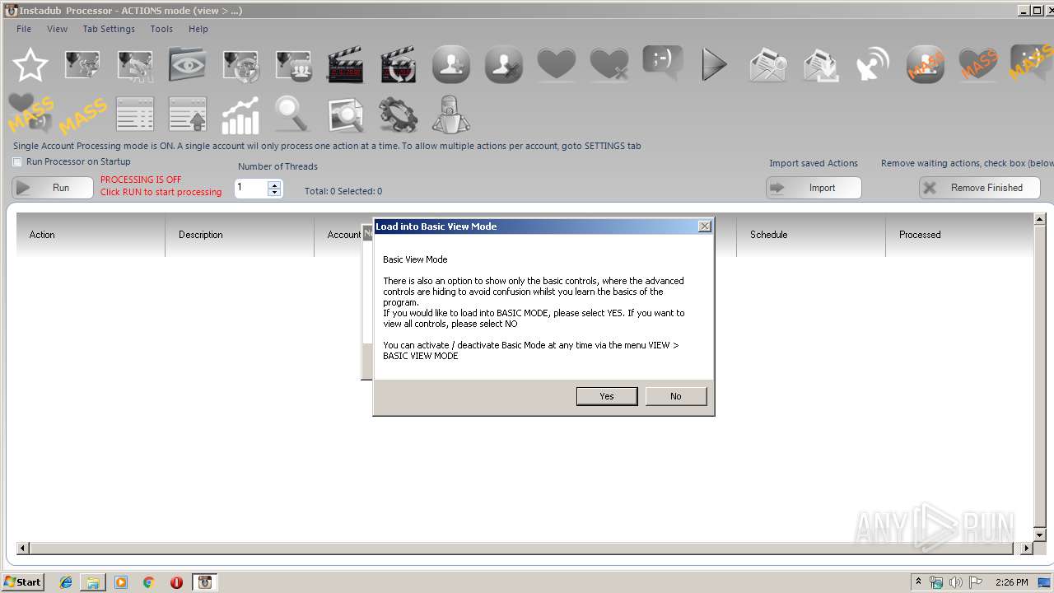Open the View menu

(x=57, y=29)
